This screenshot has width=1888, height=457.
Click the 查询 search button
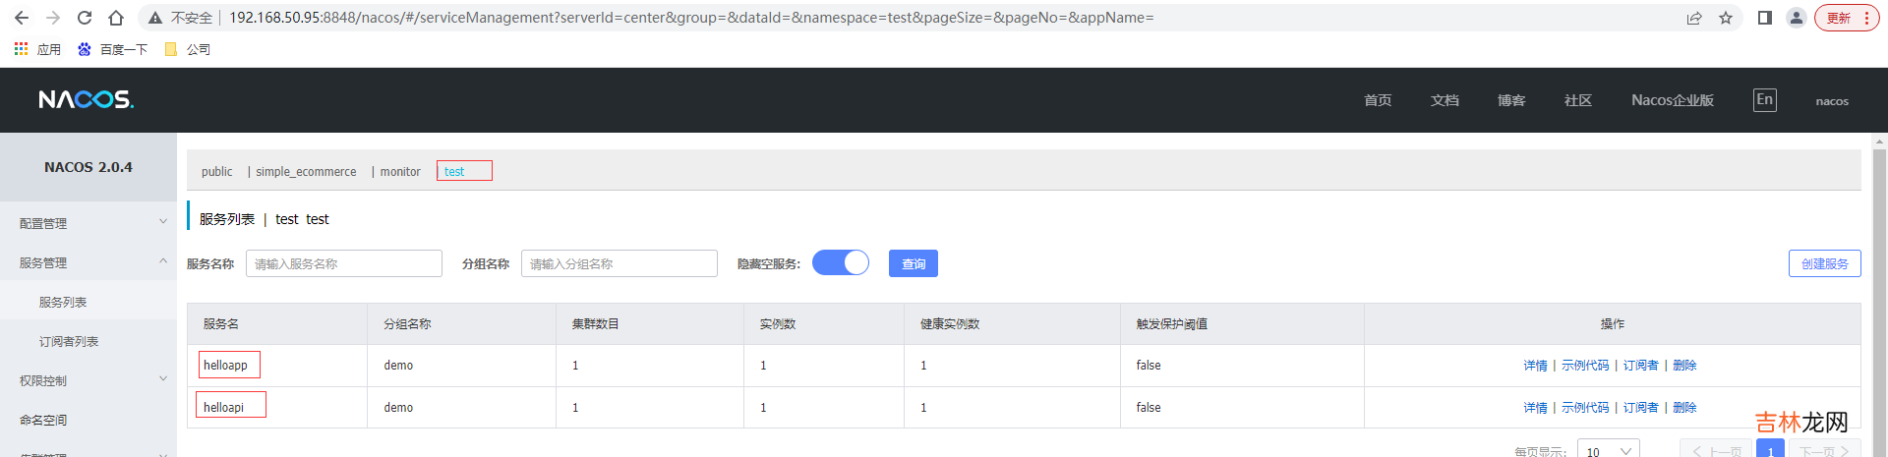914,263
